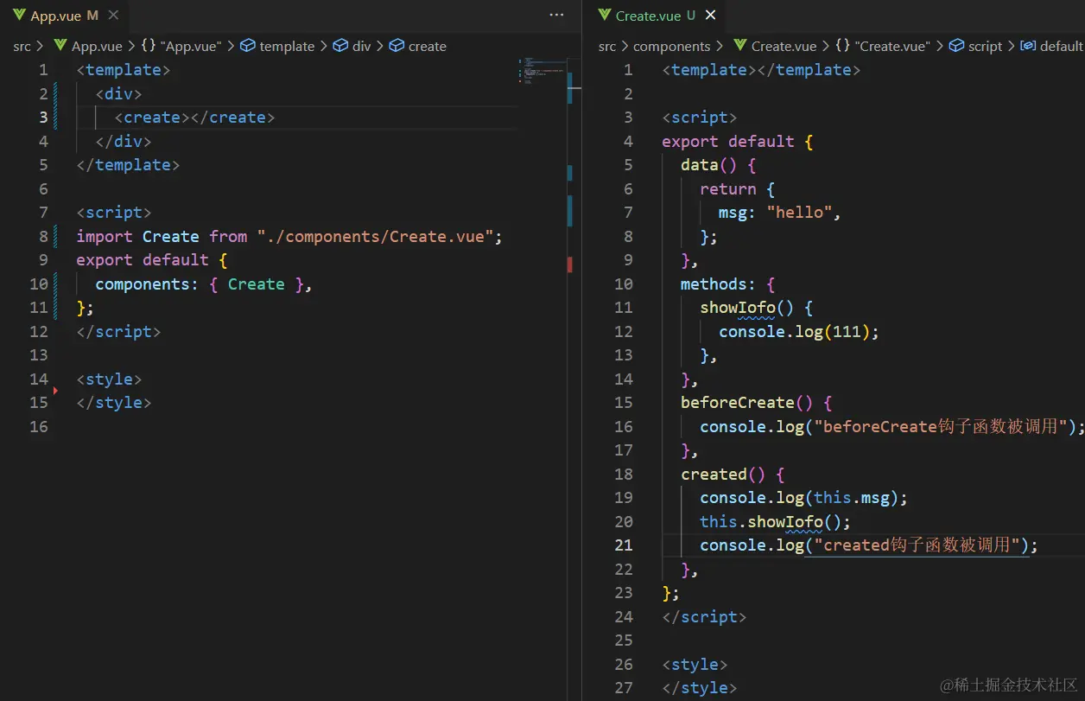Open the script breadcrumb

click(985, 46)
